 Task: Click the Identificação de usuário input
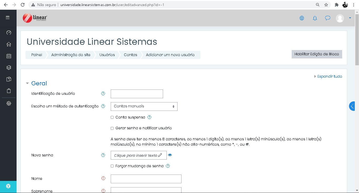tap(137, 94)
